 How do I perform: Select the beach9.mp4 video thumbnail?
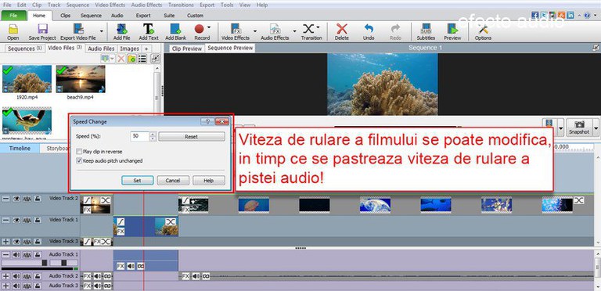(81, 79)
